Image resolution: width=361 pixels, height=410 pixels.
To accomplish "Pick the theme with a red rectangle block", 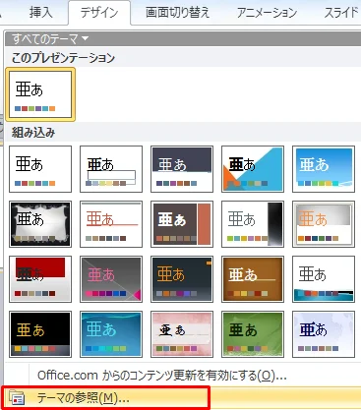I will 40,279.
